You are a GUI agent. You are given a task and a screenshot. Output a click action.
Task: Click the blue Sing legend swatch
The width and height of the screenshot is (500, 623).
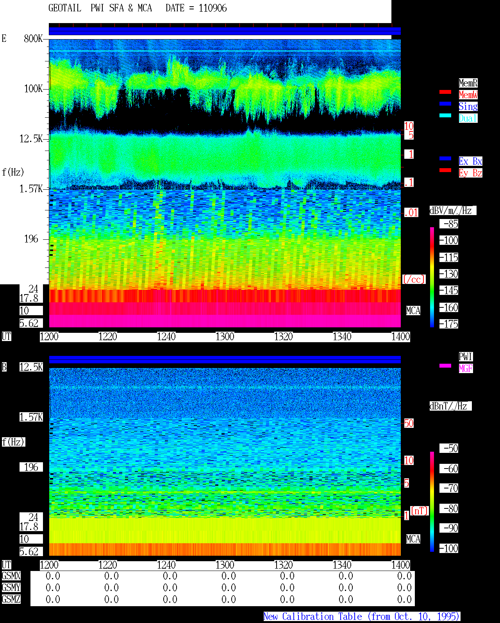(445, 104)
